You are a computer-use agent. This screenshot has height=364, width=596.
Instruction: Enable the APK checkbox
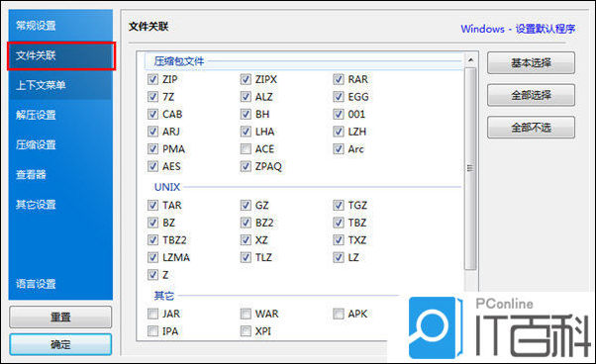pos(339,314)
